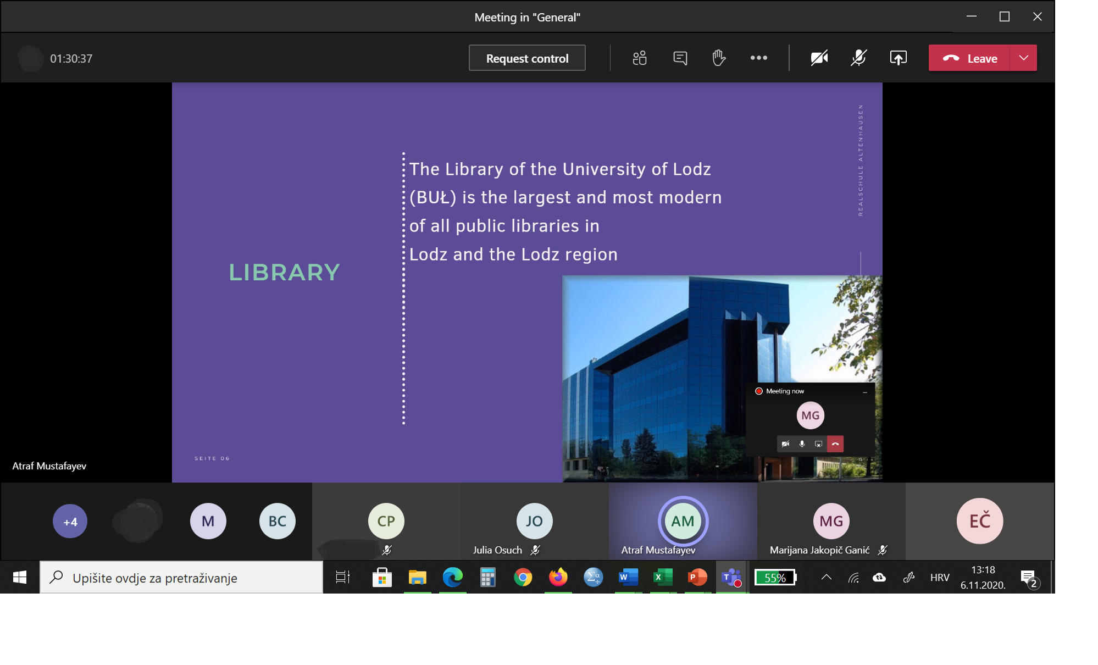Image resolution: width=1098 pixels, height=665 pixels.
Task: Select the Julia Osuch participant tile
Action: pyautogui.click(x=534, y=522)
